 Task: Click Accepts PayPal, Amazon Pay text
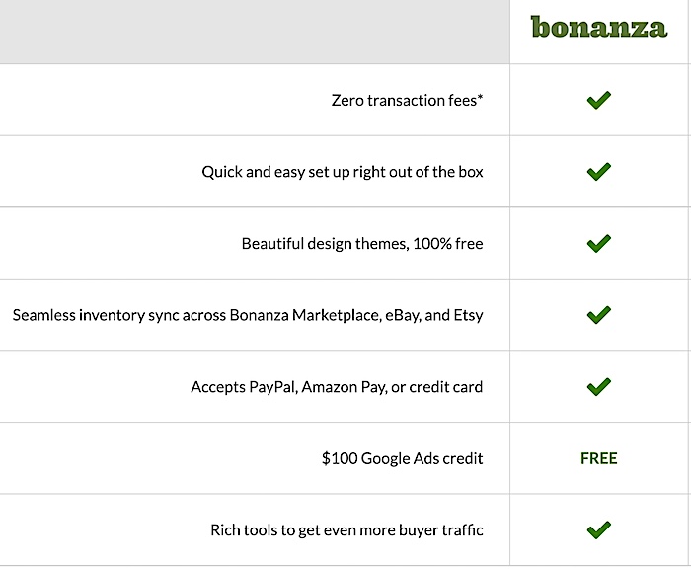coord(337,387)
